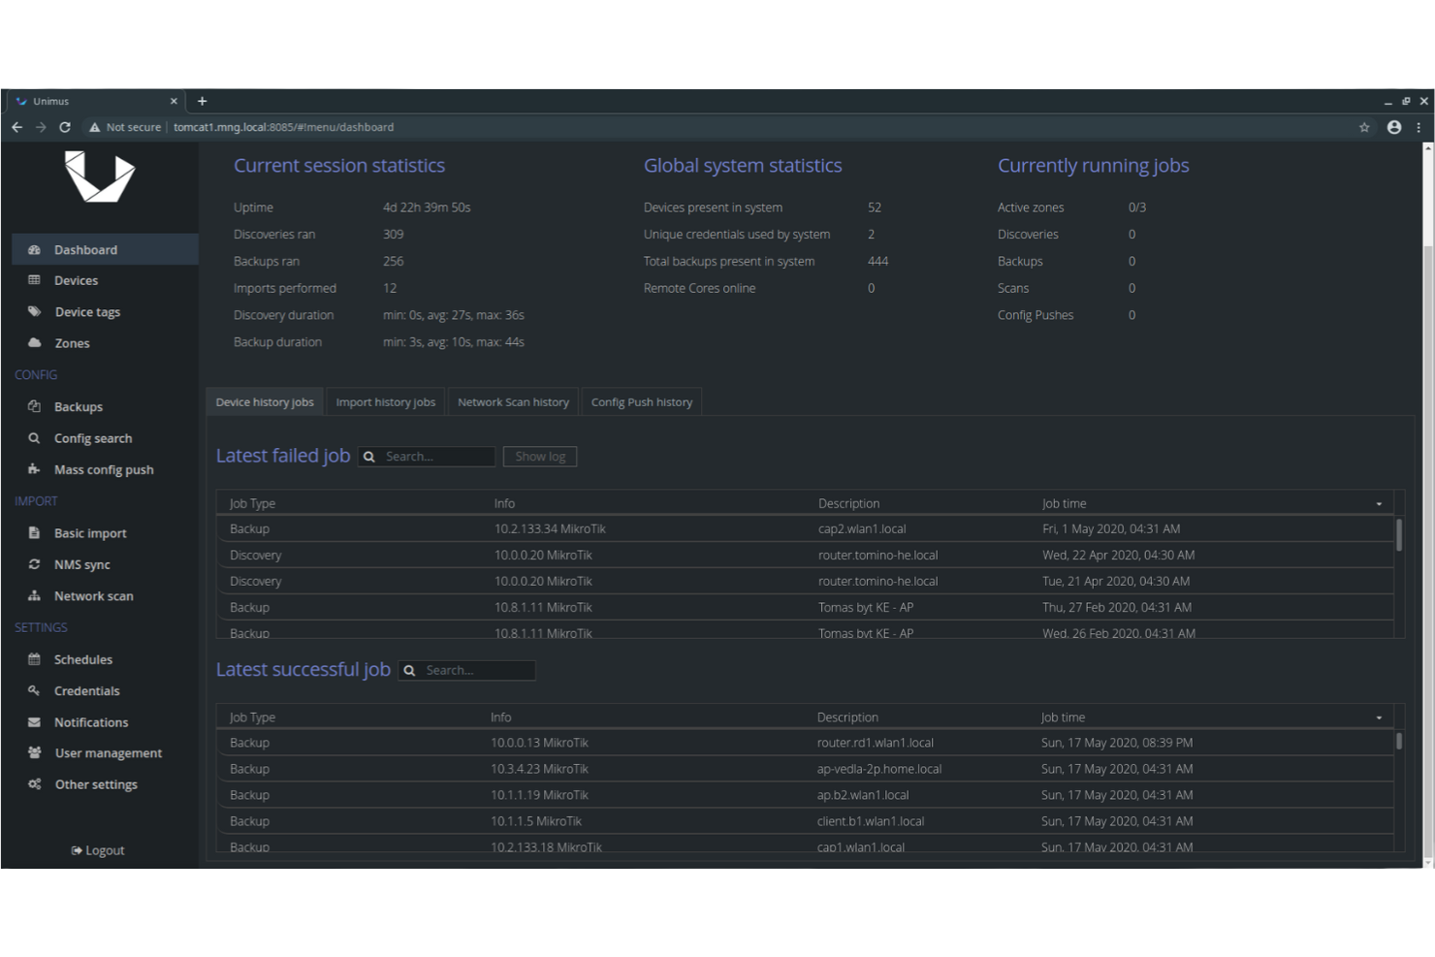1435x957 pixels.
Task: Open failed jobs table column dropdown arrow
Action: coord(1379,504)
